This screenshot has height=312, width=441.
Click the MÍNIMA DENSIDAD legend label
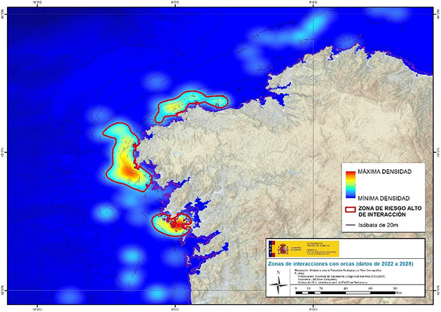(x=383, y=198)
